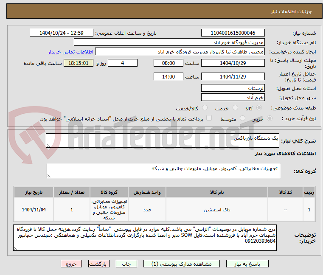Toggle the Islamic treasury payment checkbox
The width and height of the screenshot is (323, 275).
(209, 118)
